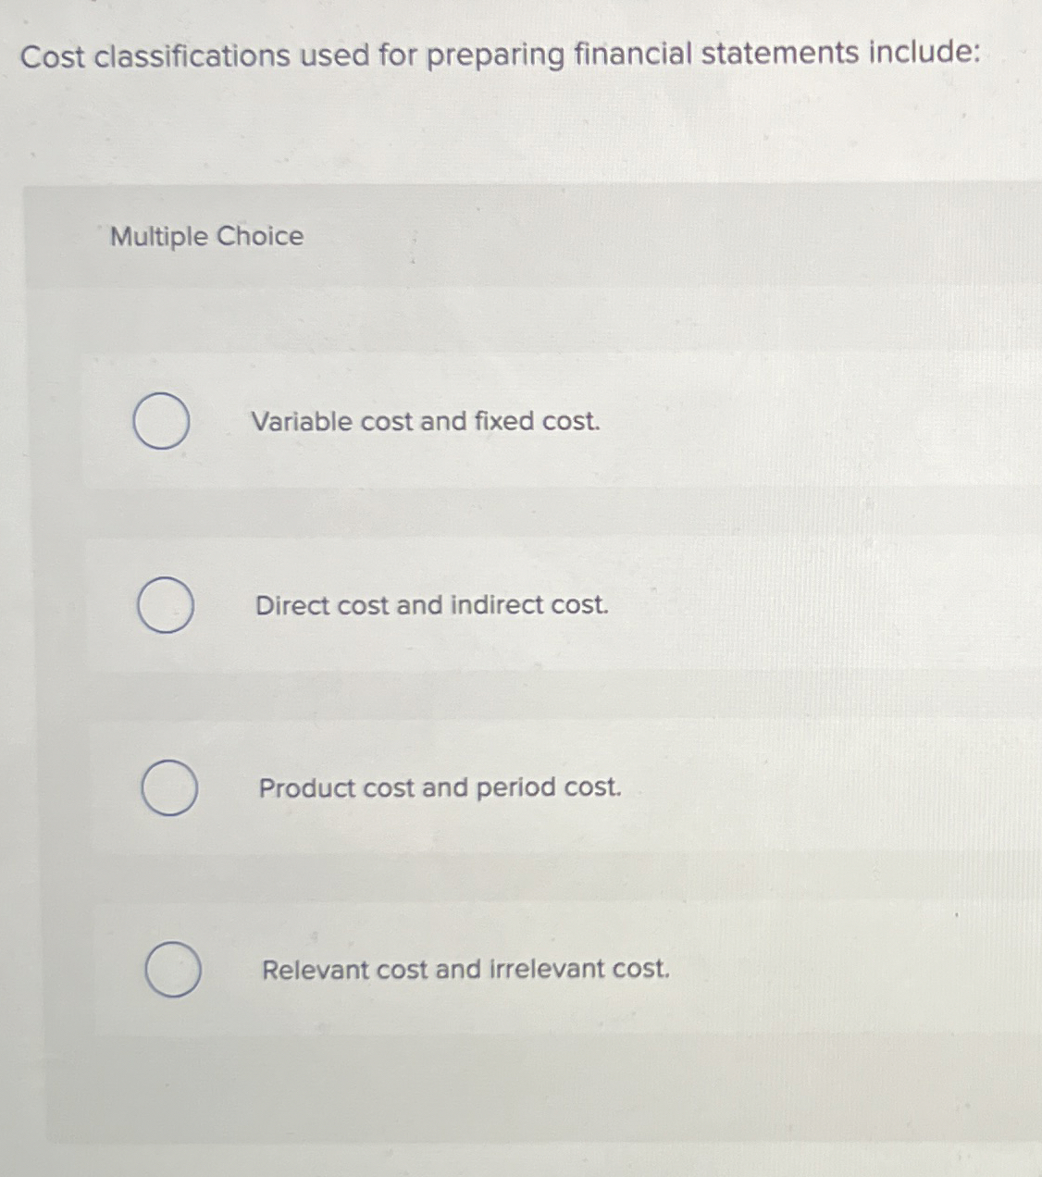The width and height of the screenshot is (1042, 1177).
Task: Select the radio button for Variable cost and fixed cost
Action: point(162,422)
